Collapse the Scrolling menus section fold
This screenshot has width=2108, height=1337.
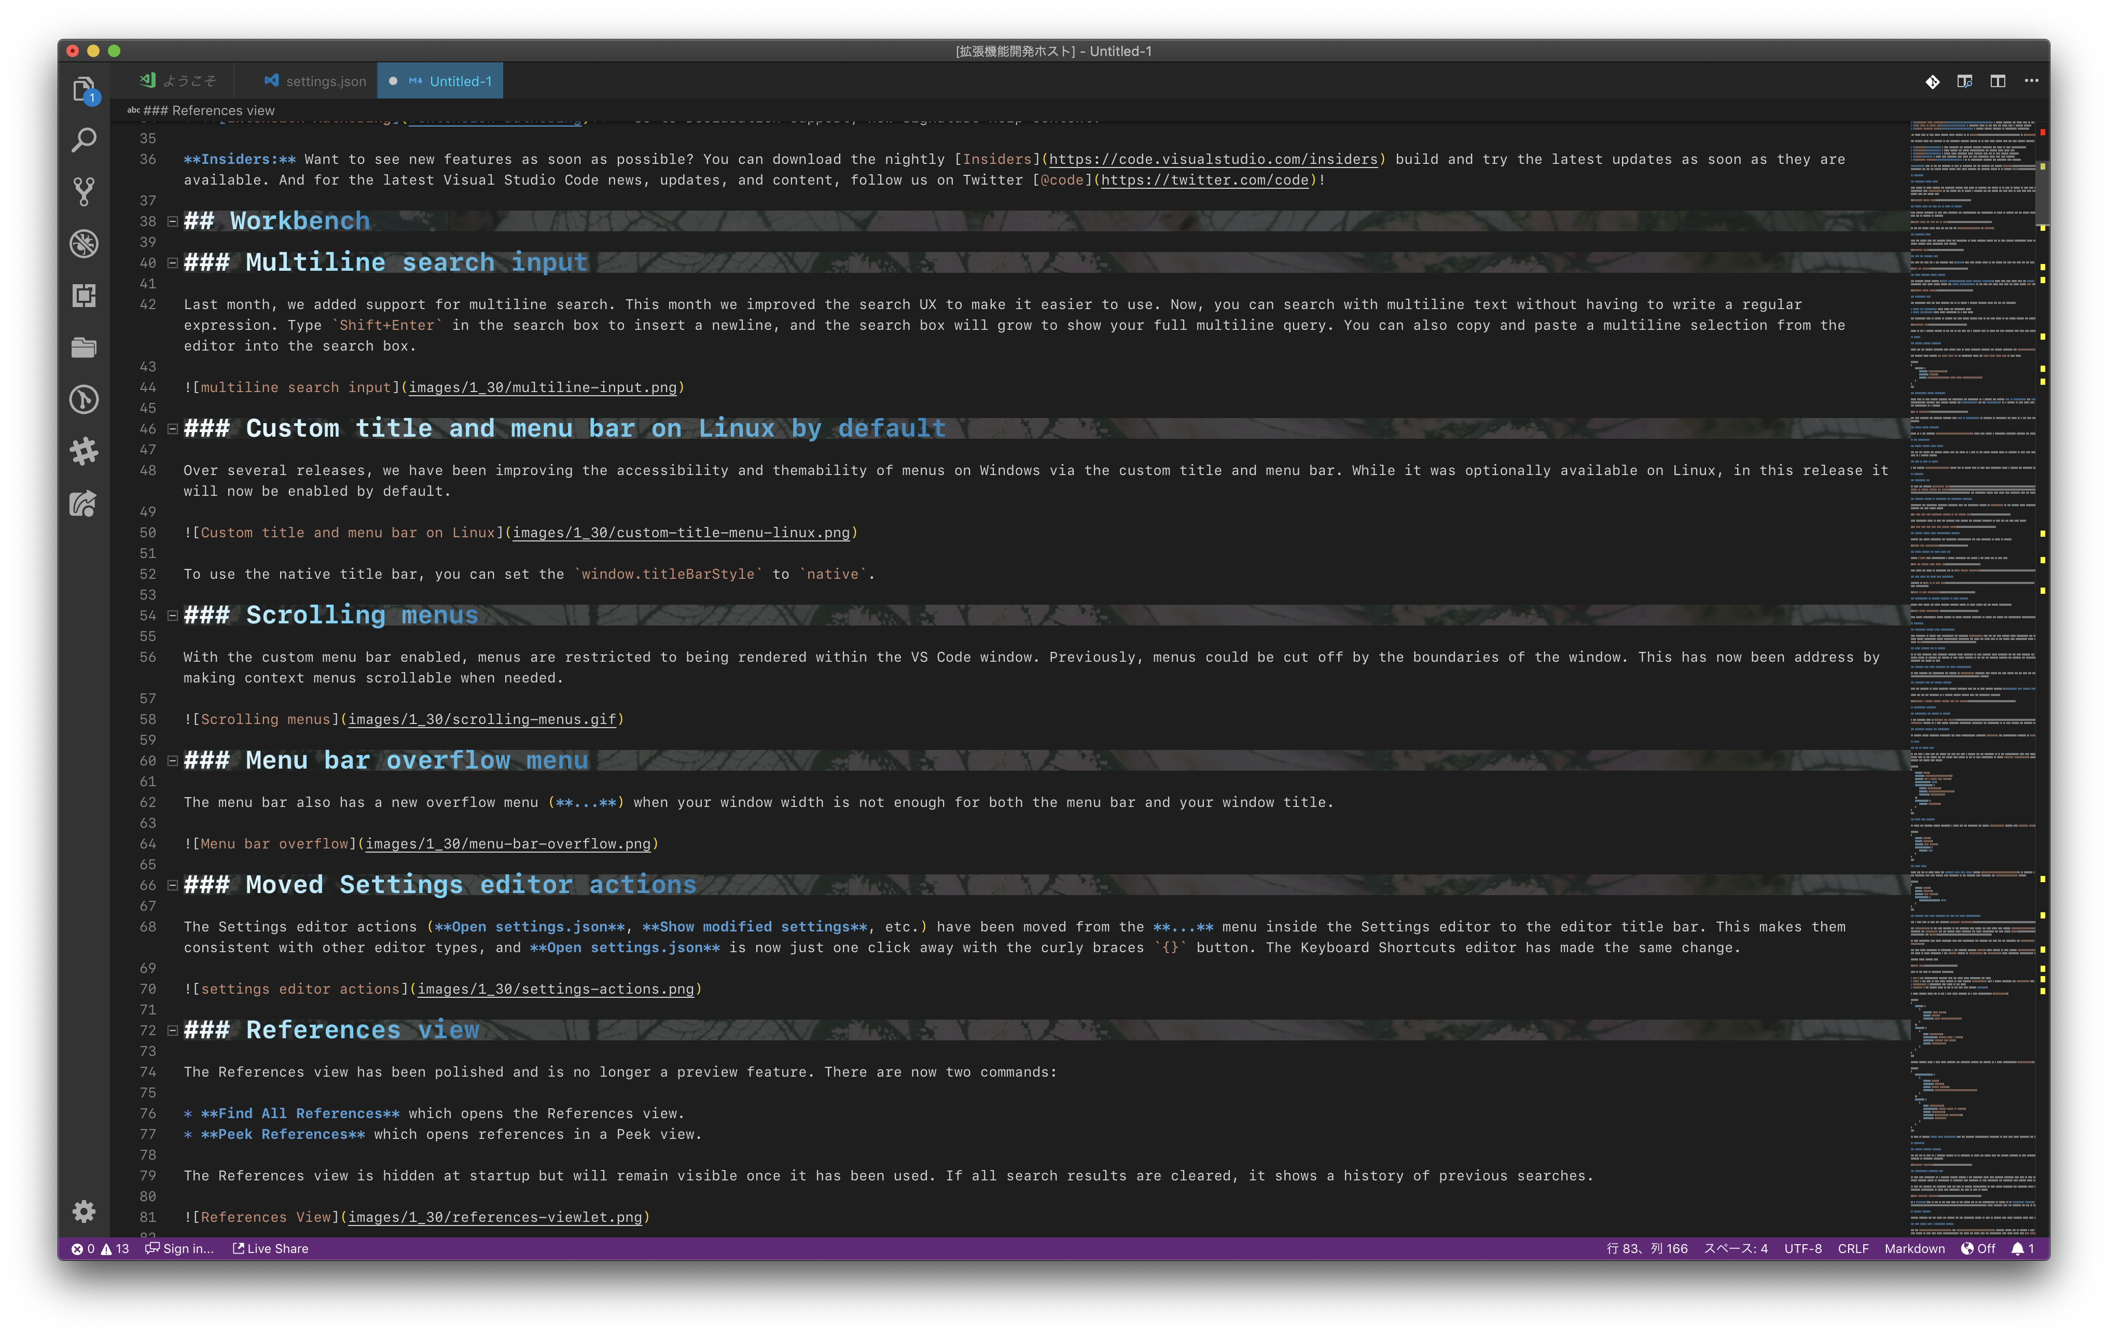point(172,616)
